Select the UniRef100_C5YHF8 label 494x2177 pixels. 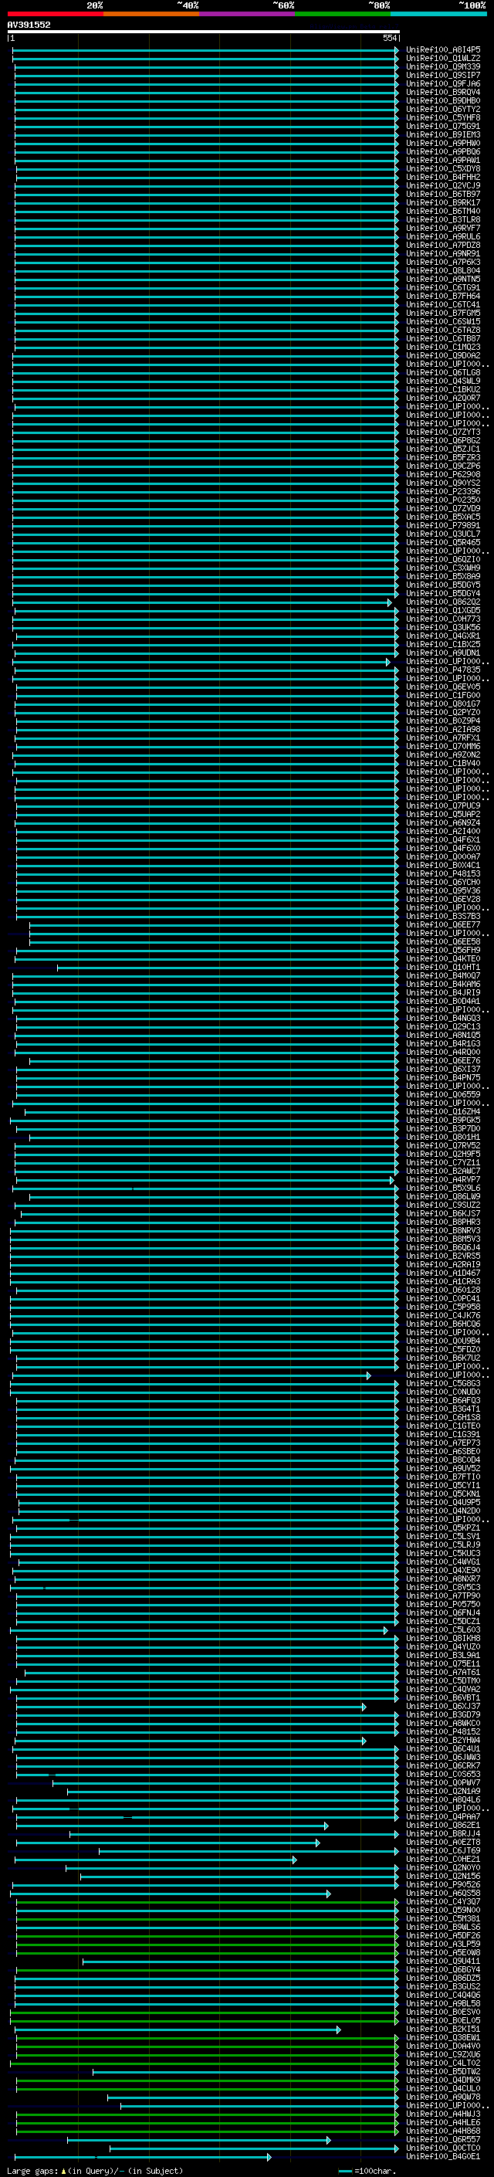click(x=443, y=117)
